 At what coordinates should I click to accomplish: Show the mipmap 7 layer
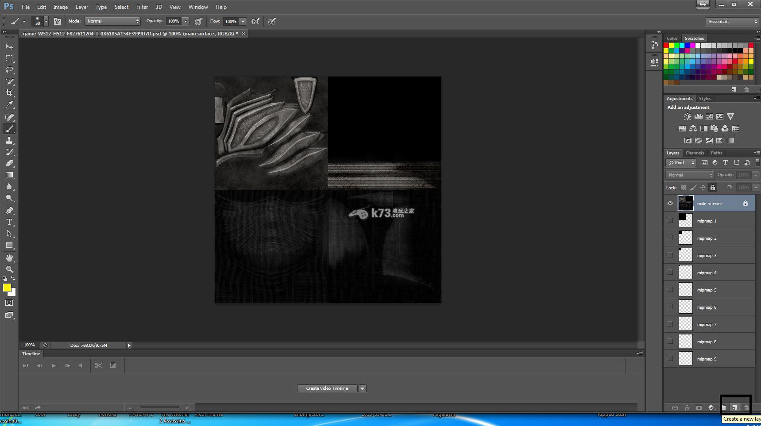tap(670, 324)
